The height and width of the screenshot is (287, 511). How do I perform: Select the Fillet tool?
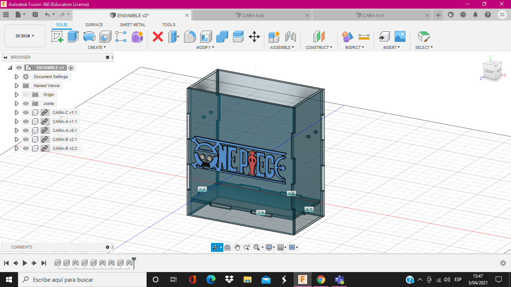190,37
